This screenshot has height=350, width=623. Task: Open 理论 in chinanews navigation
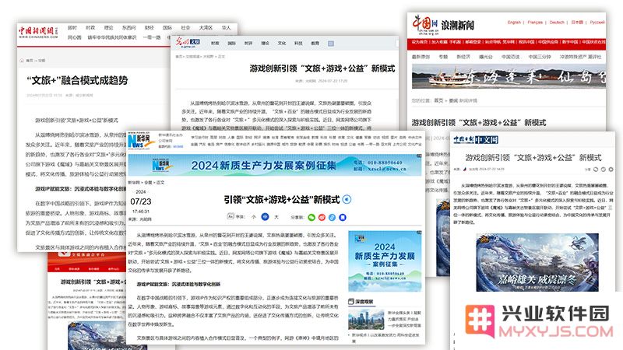(x=108, y=28)
